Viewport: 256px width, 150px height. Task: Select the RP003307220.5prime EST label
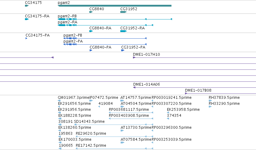click(x=171, y=104)
